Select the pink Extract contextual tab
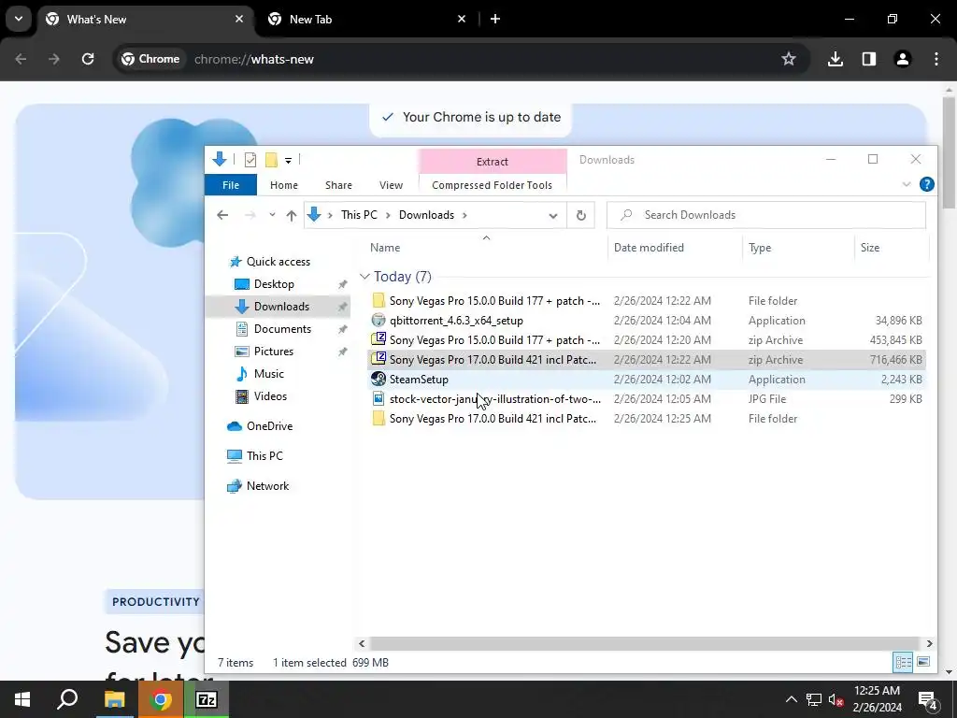This screenshot has width=957, height=718. coord(492,162)
